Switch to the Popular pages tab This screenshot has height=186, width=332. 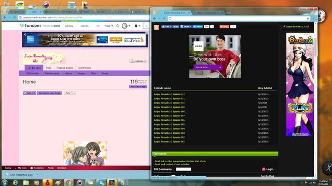tap(64, 68)
